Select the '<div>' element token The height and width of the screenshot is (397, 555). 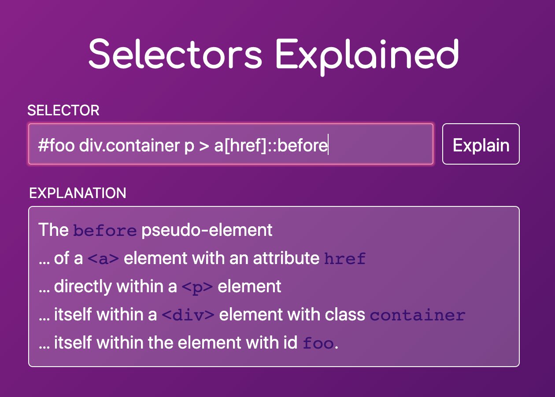tap(189, 315)
